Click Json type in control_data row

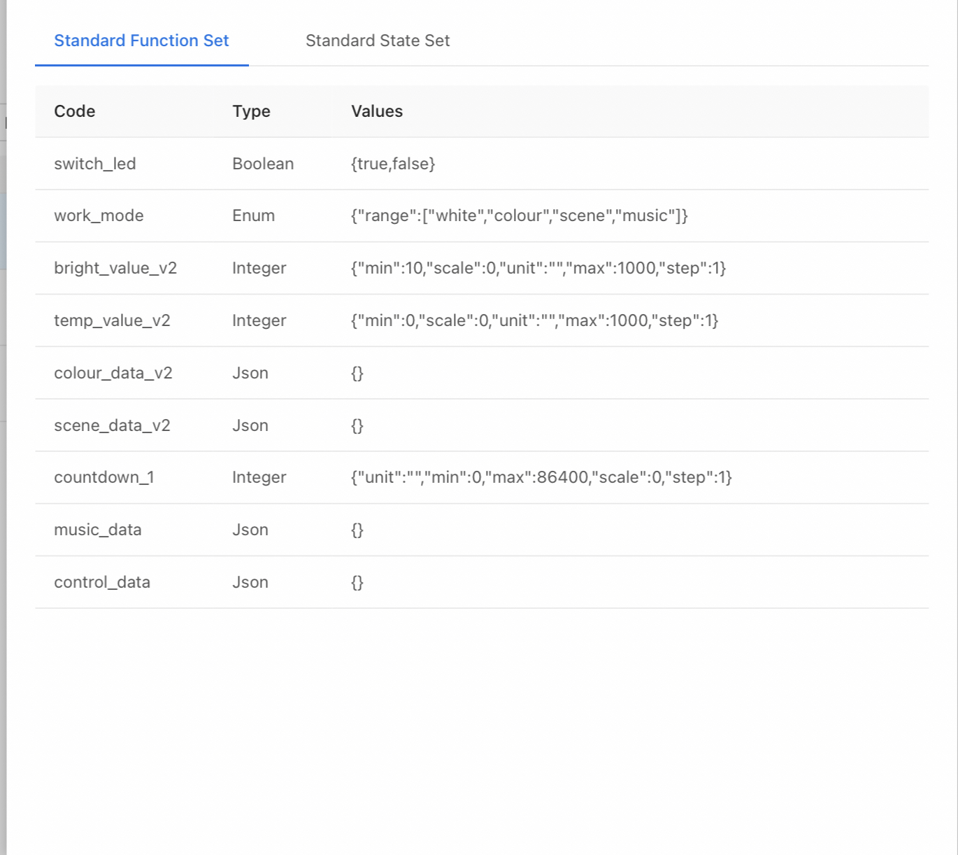(250, 582)
